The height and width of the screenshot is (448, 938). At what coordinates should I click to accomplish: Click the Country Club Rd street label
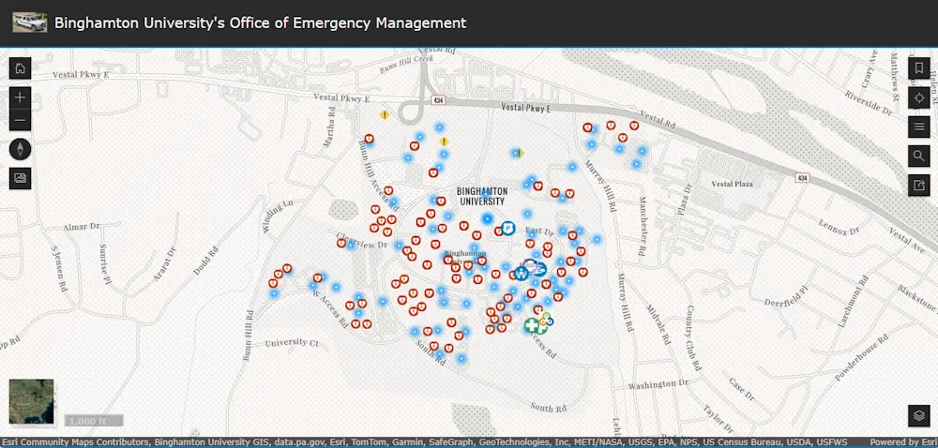(x=693, y=337)
